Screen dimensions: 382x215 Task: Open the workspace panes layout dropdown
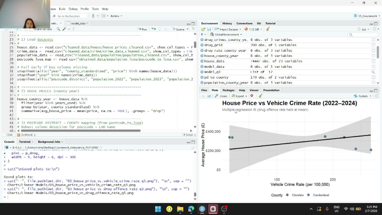click(104, 16)
